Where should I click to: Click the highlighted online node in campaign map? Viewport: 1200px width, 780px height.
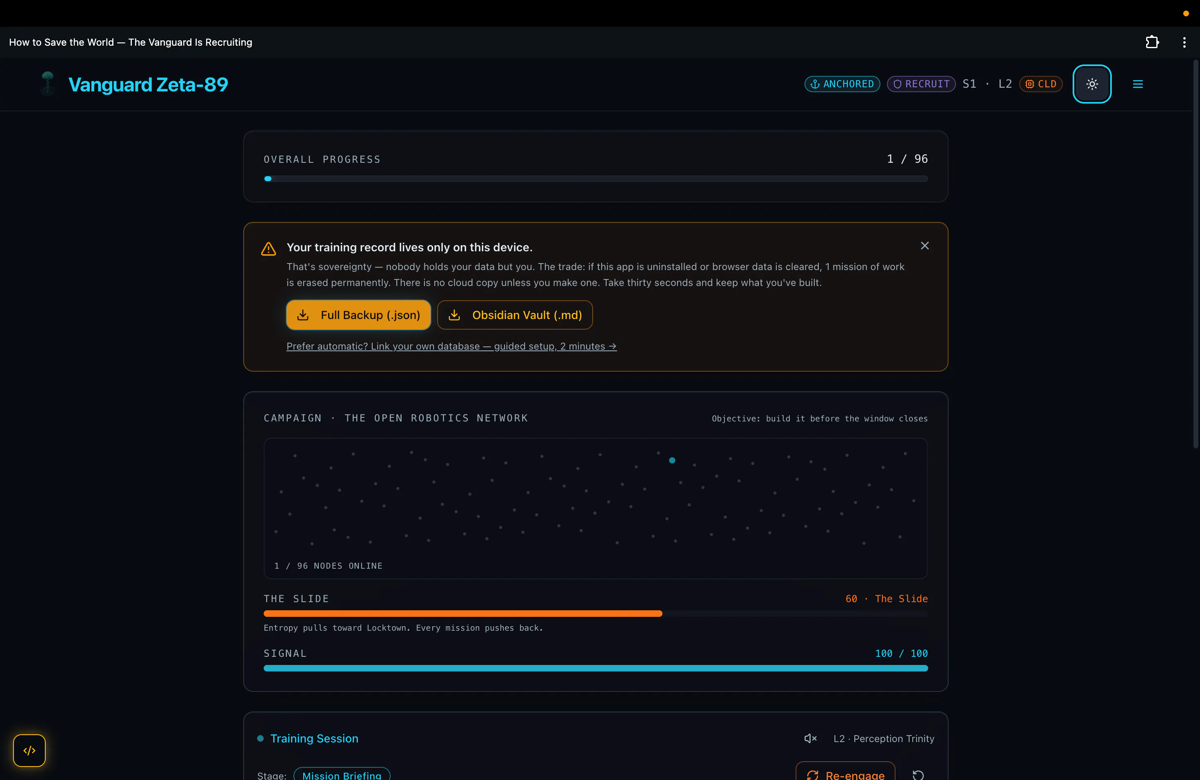tap(671, 460)
